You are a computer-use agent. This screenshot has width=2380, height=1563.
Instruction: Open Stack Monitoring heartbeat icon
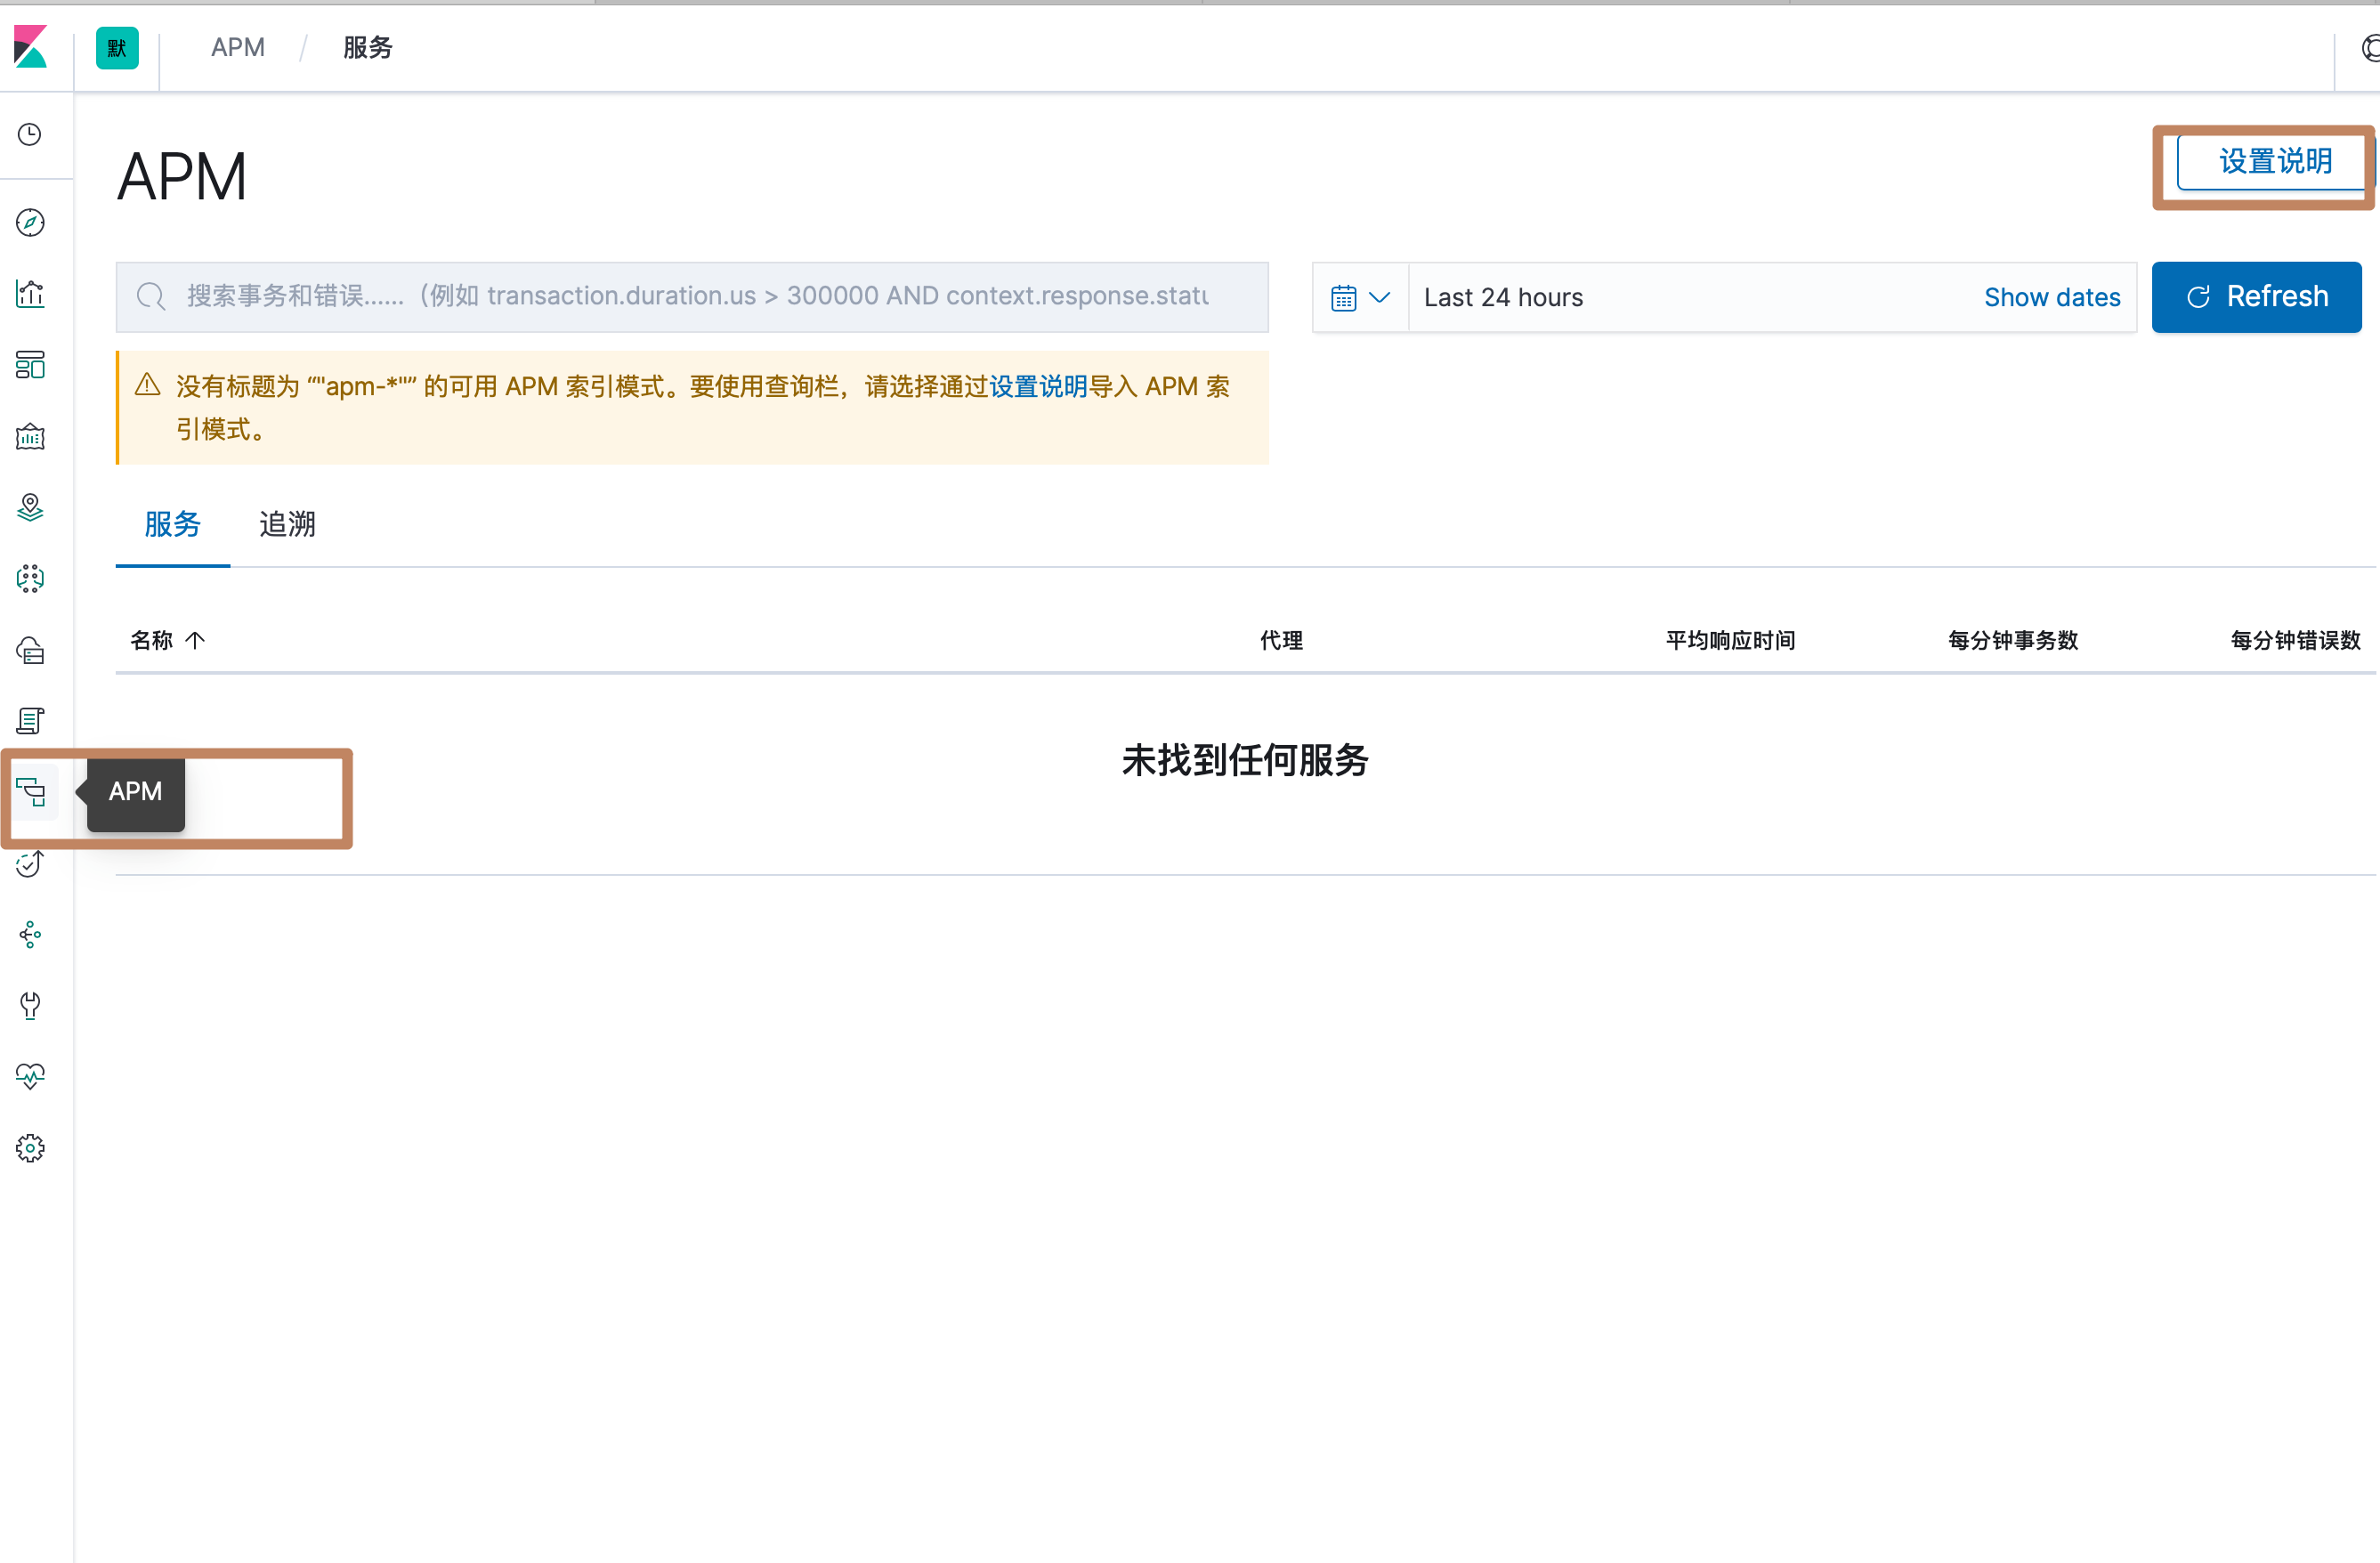(x=30, y=1077)
